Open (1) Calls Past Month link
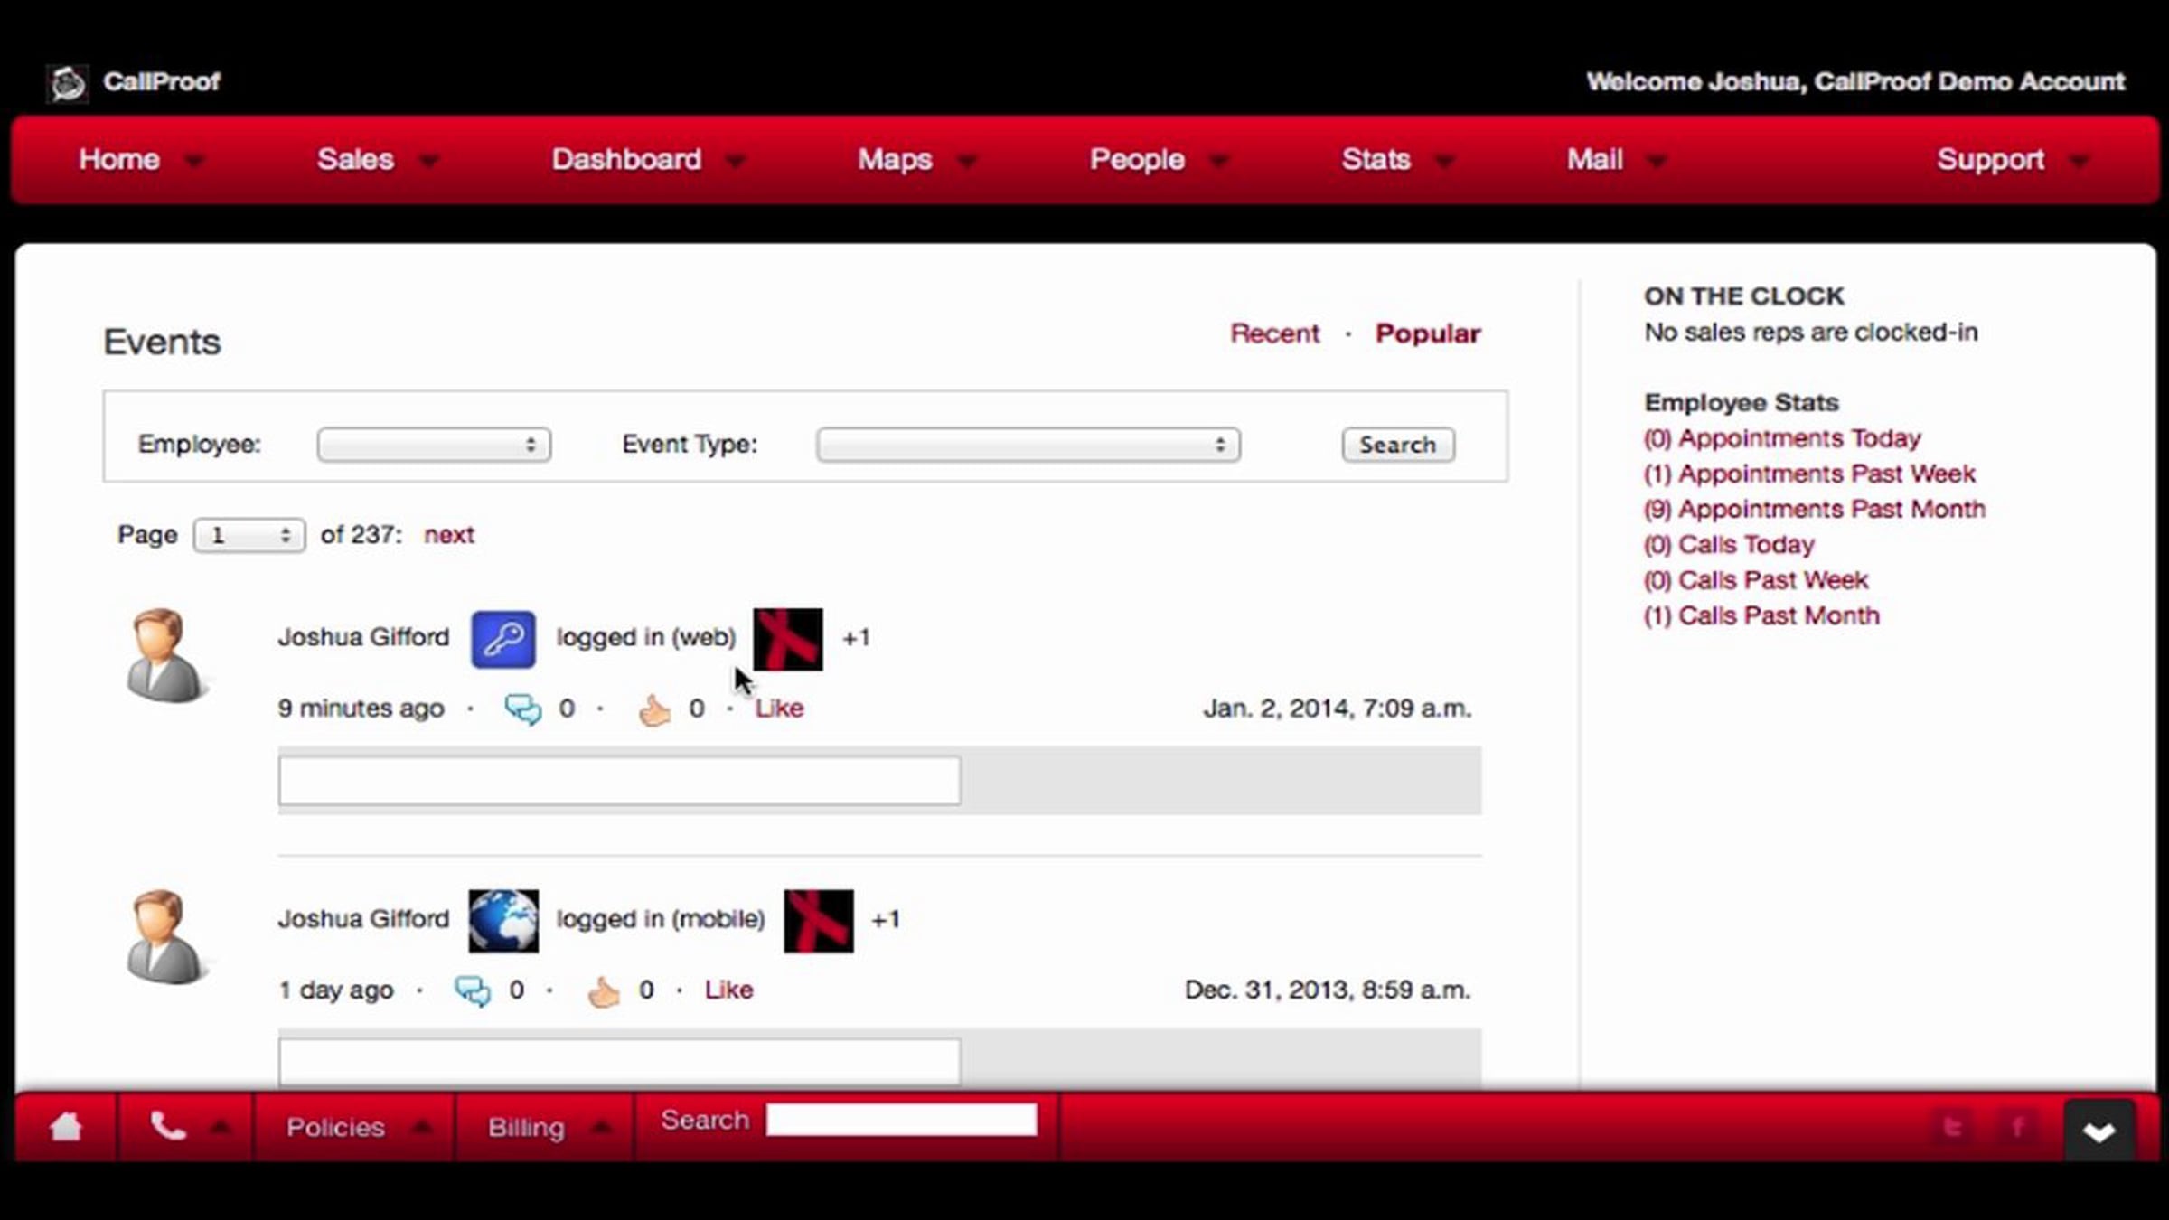2169x1220 pixels. point(1761,615)
